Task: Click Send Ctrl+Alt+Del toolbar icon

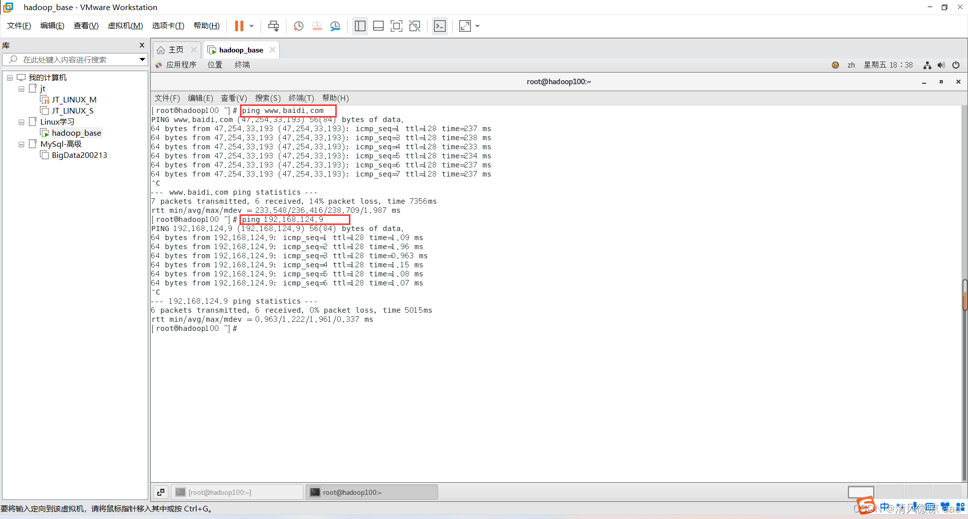Action: (x=273, y=26)
